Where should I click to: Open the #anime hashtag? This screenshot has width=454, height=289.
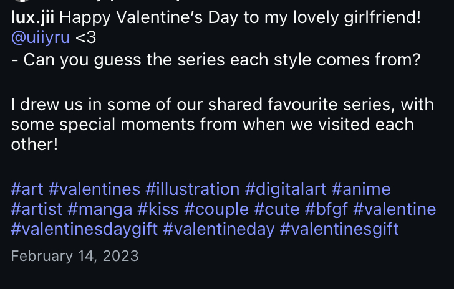(x=361, y=189)
